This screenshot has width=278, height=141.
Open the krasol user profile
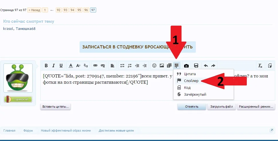click(x=8, y=28)
